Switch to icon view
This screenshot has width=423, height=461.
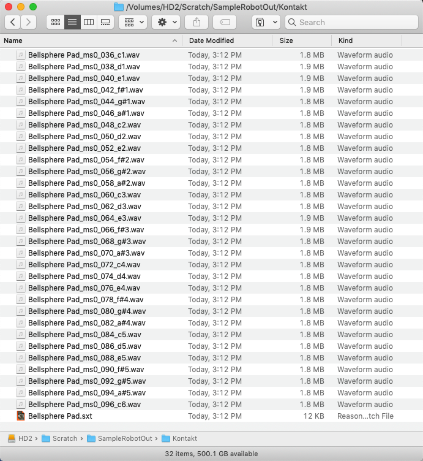pos(56,22)
